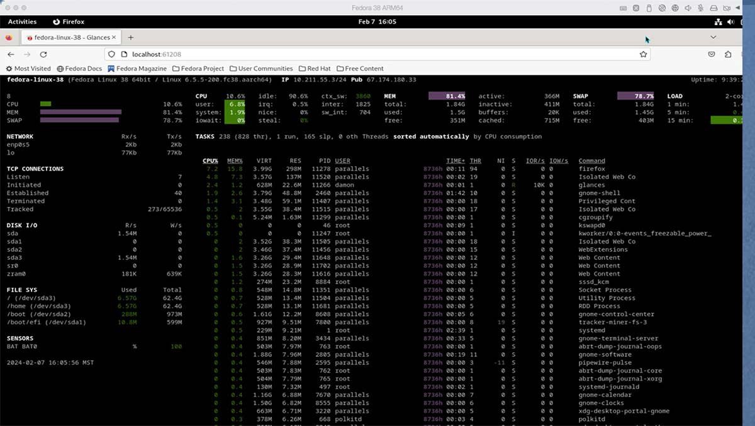
Task: Bookmark this page with the star icon
Action: (x=643, y=55)
